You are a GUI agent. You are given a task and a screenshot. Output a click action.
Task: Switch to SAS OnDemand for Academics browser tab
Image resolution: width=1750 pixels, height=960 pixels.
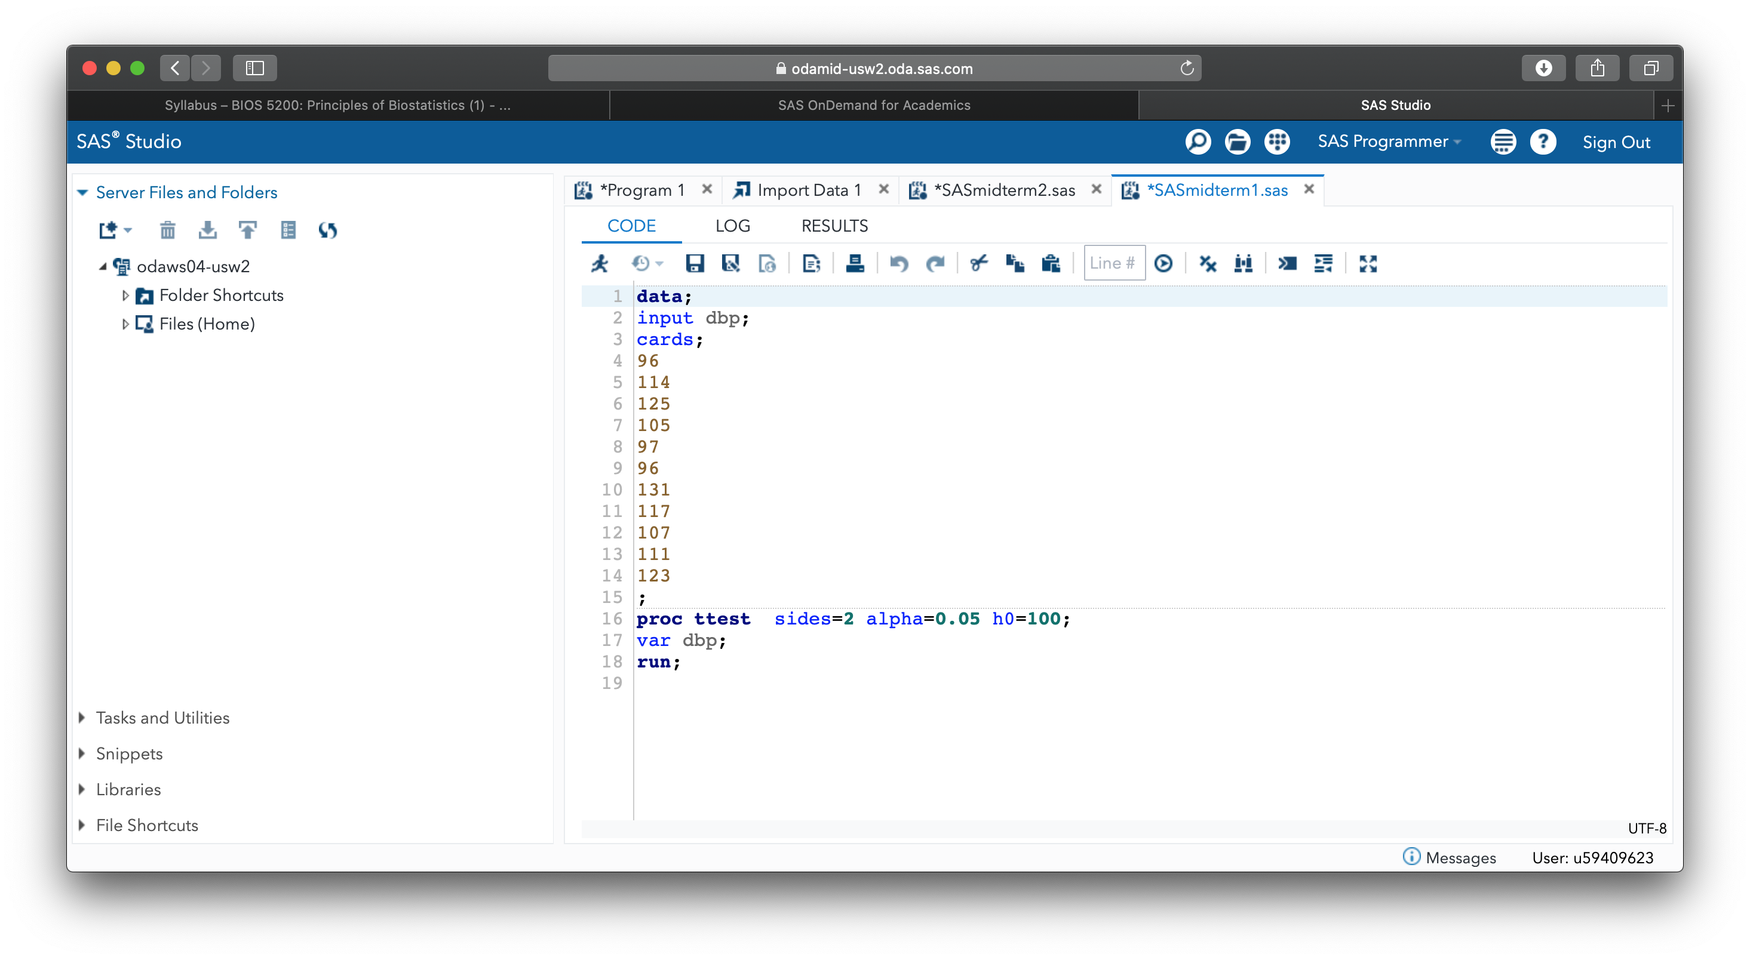click(x=874, y=105)
